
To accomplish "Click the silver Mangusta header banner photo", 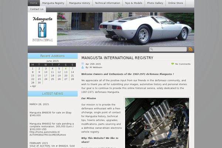I will [125, 29].
